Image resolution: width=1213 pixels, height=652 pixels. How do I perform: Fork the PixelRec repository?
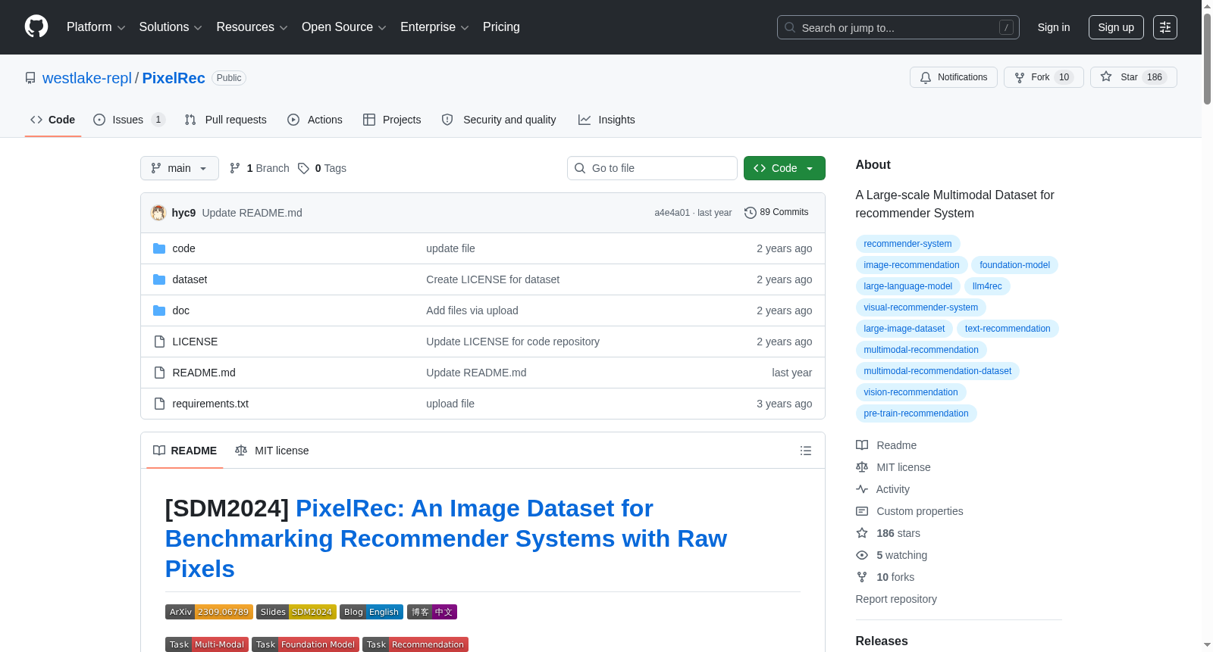coord(1044,77)
